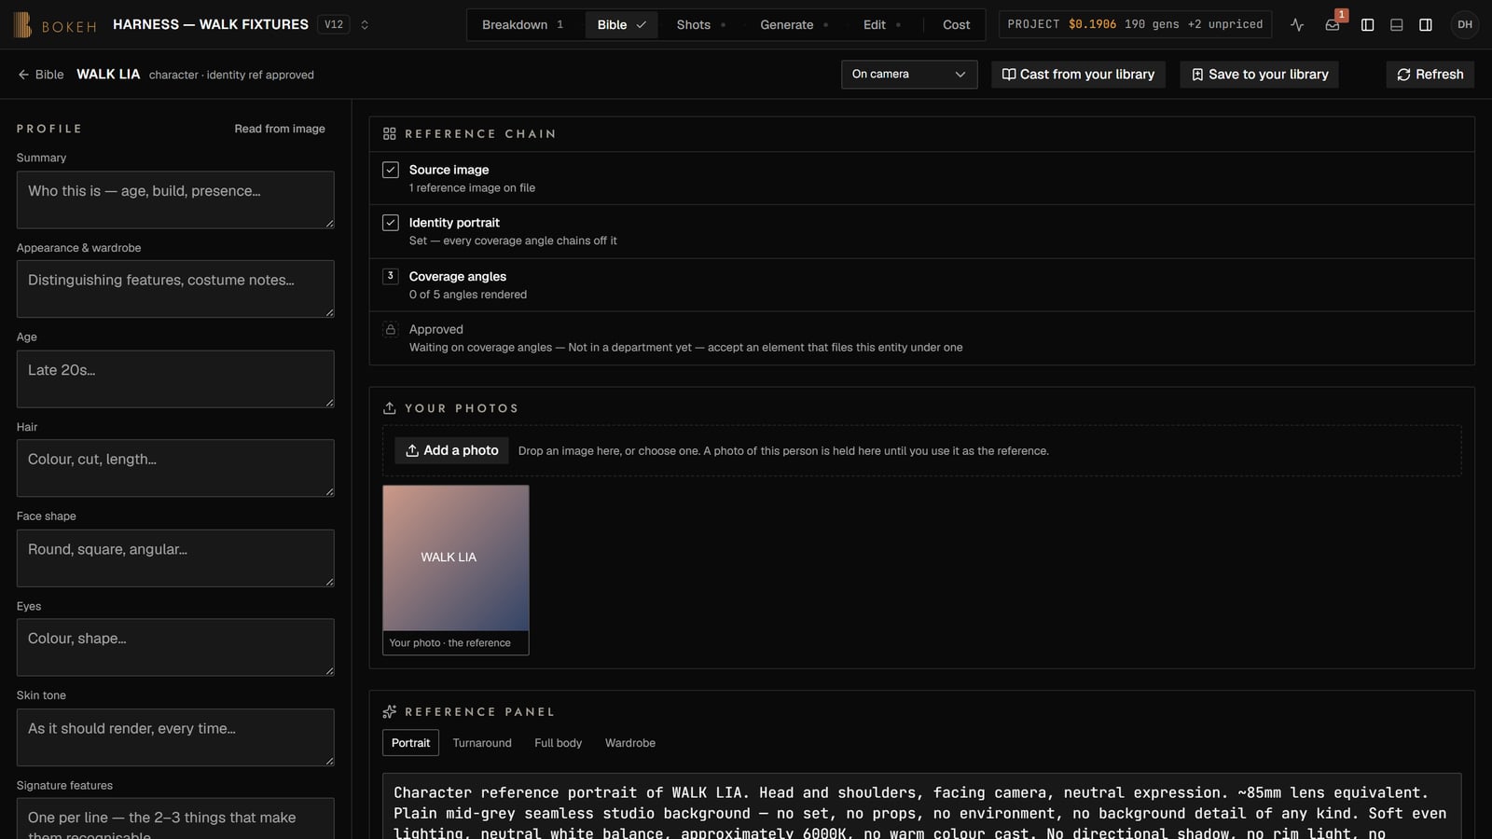Select the Turnaround reference tab
Image resolution: width=1492 pixels, height=839 pixels.
click(x=482, y=743)
